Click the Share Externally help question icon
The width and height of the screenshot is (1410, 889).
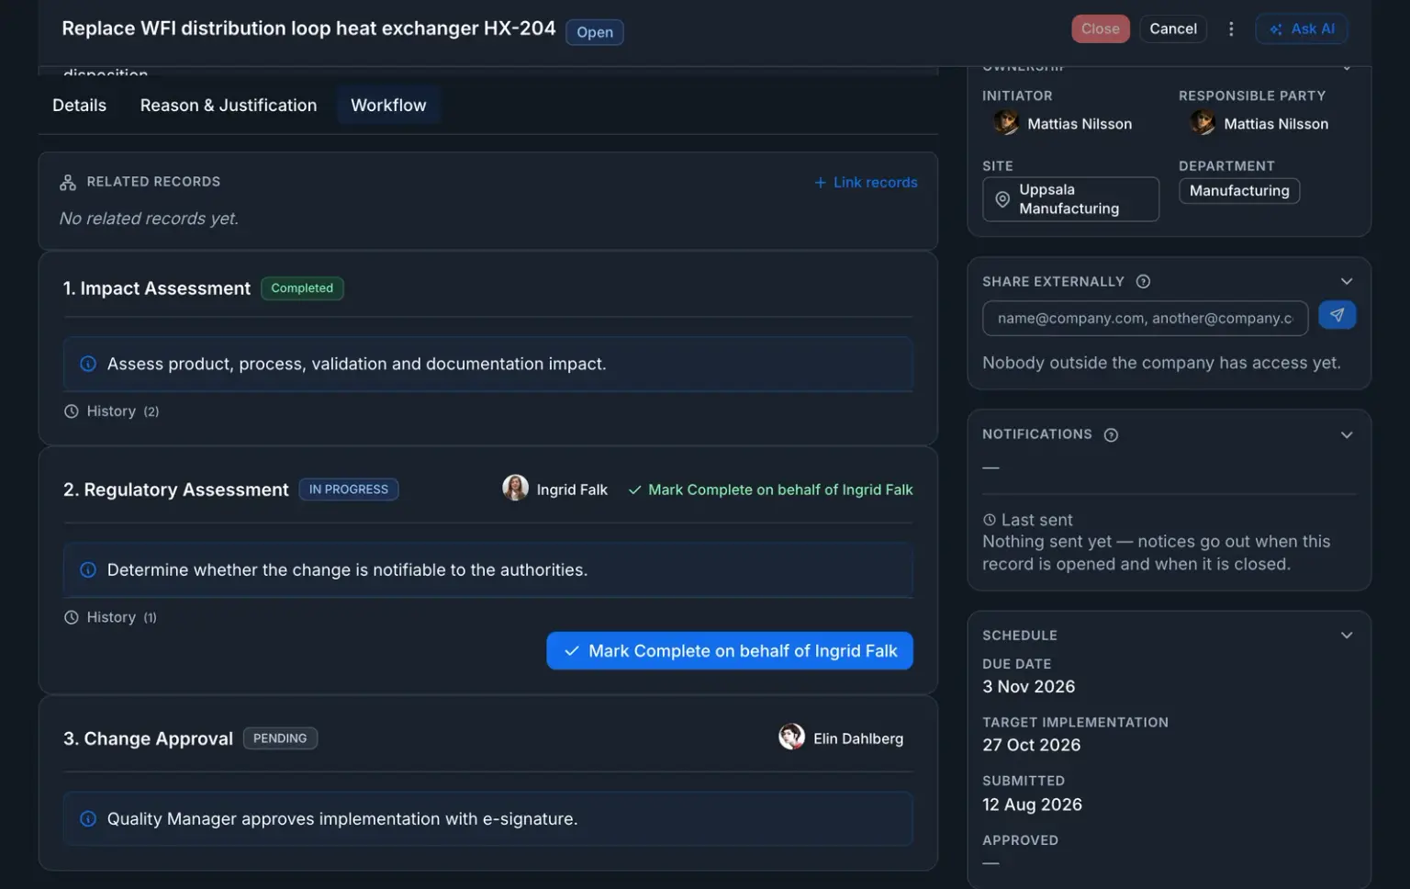(x=1143, y=282)
